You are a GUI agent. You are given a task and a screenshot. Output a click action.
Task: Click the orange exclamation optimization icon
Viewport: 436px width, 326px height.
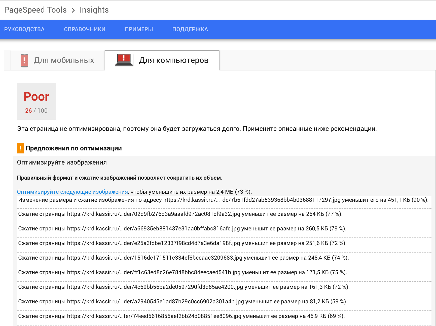pyautogui.click(x=20, y=148)
